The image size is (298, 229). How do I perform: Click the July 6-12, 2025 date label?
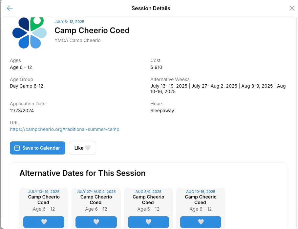[x=69, y=22]
